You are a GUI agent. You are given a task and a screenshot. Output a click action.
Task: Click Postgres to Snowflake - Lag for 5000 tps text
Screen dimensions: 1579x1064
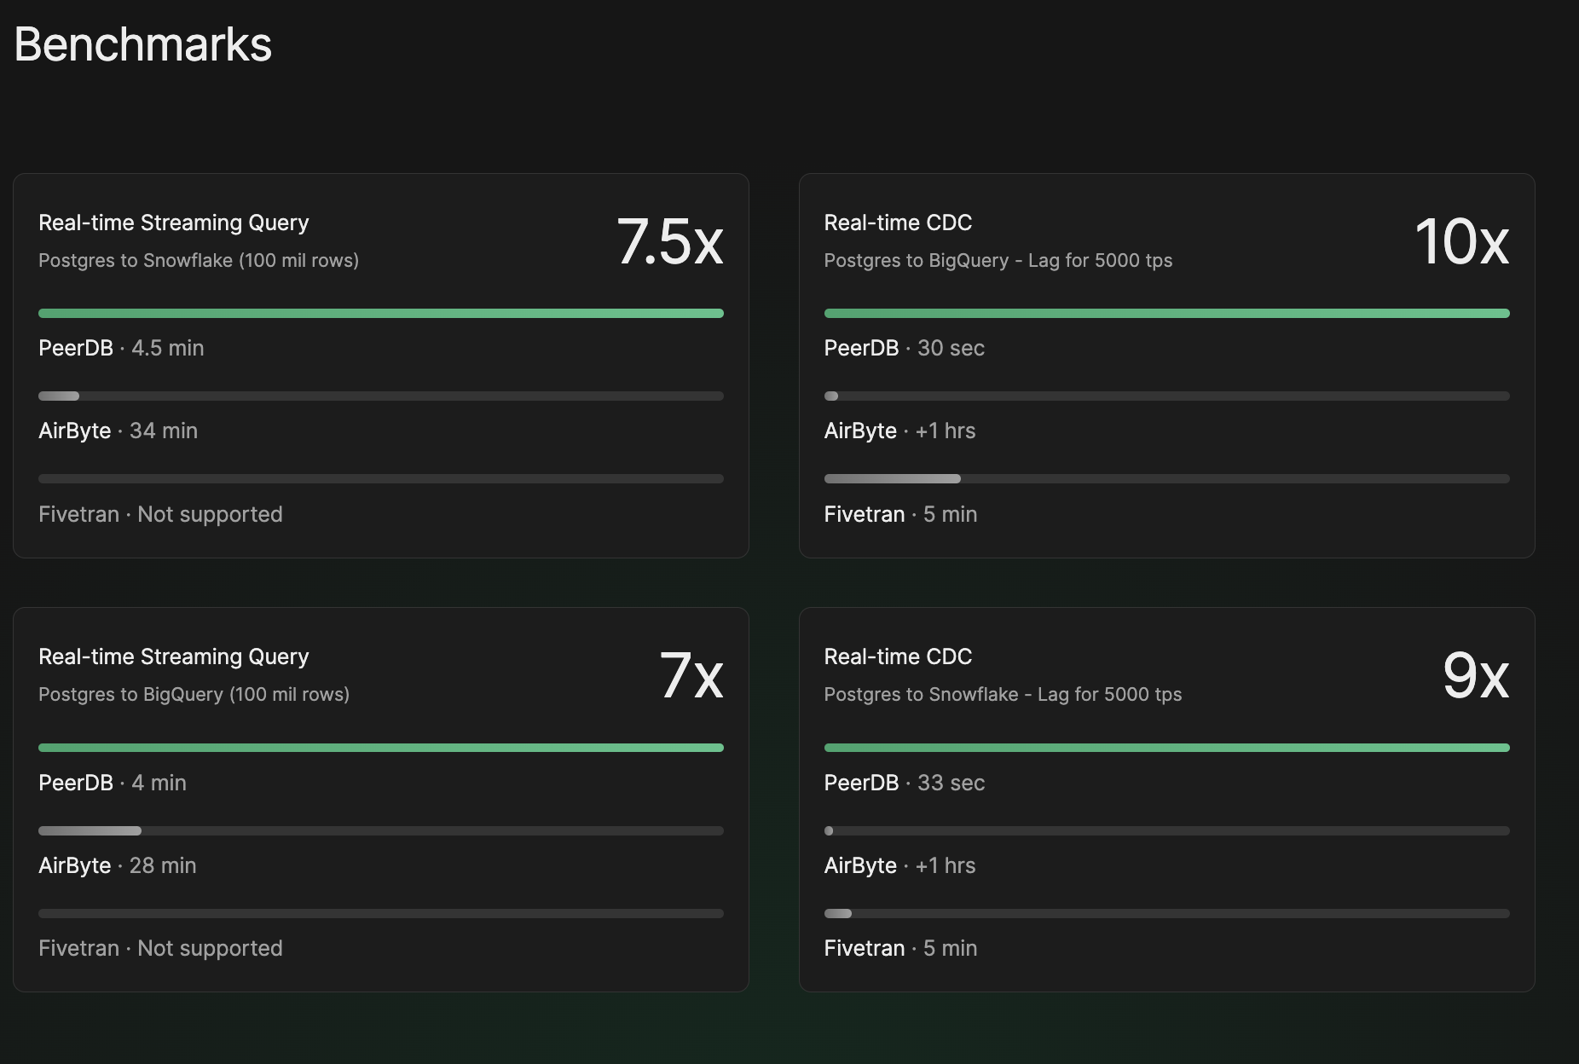[1003, 695]
